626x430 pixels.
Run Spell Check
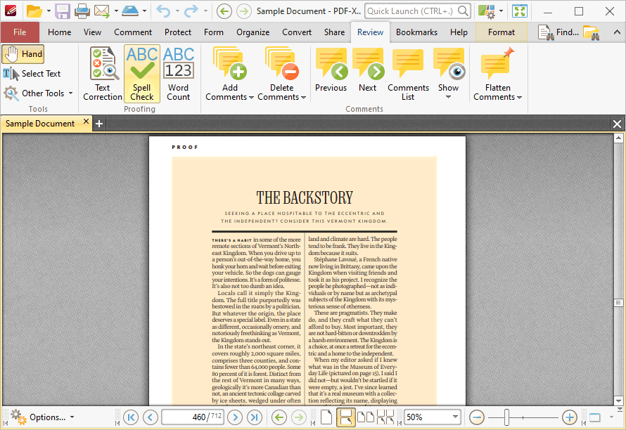pos(141,74)
